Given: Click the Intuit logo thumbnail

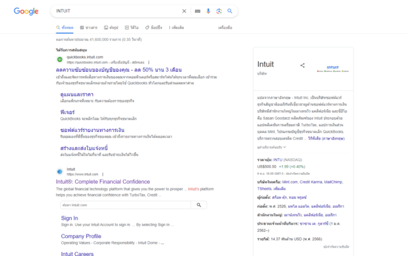Looking at the screenshot, I should 333,69.
